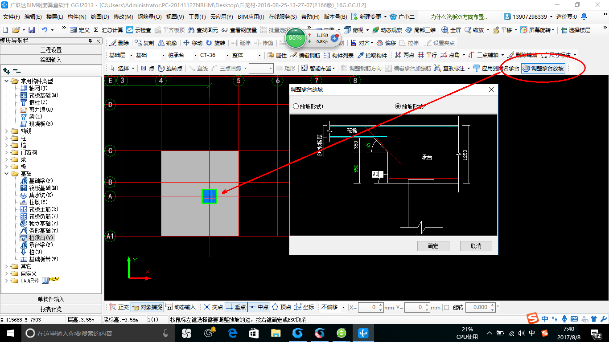Screen dimensions: 609x342
Task: Confirm with 确定 in the slope dialog
Action: pos(433,246)
